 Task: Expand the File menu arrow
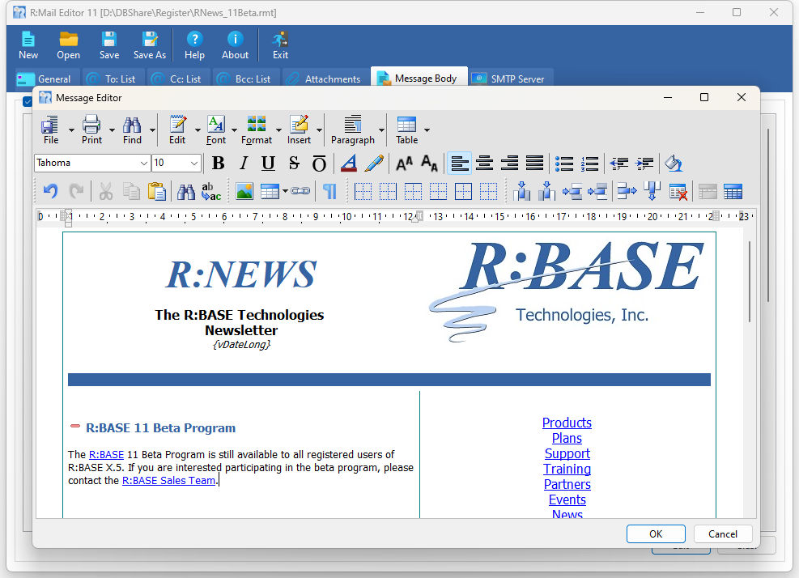click(x=71, y=130)
